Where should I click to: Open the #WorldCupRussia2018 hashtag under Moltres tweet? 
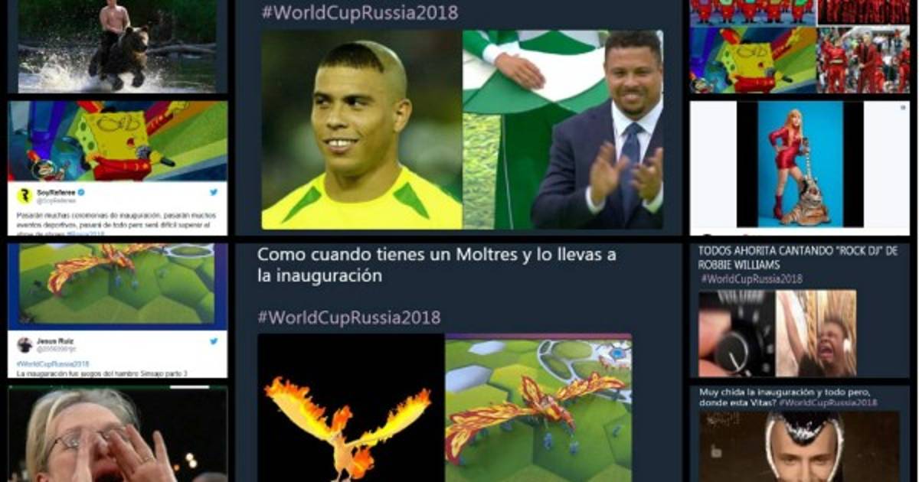pos(349,317)
